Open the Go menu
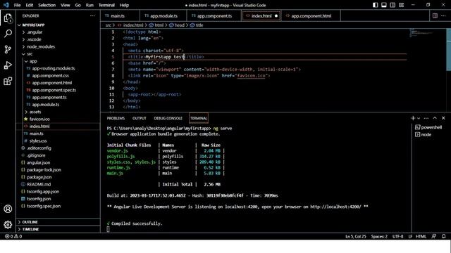 78,5
